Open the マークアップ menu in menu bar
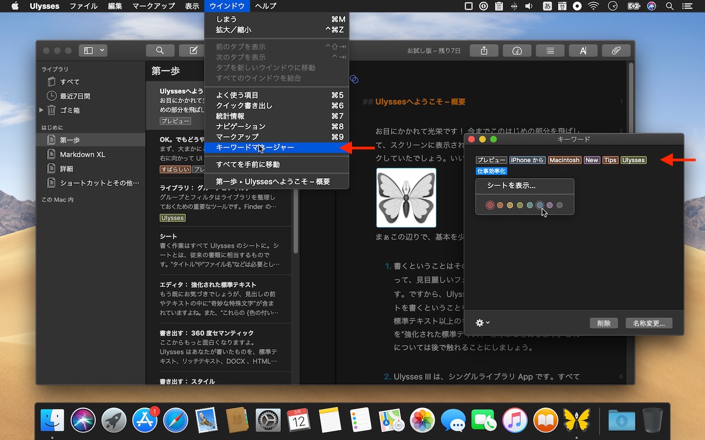Viewport: 705px width, 440px height. pos(153,6)
